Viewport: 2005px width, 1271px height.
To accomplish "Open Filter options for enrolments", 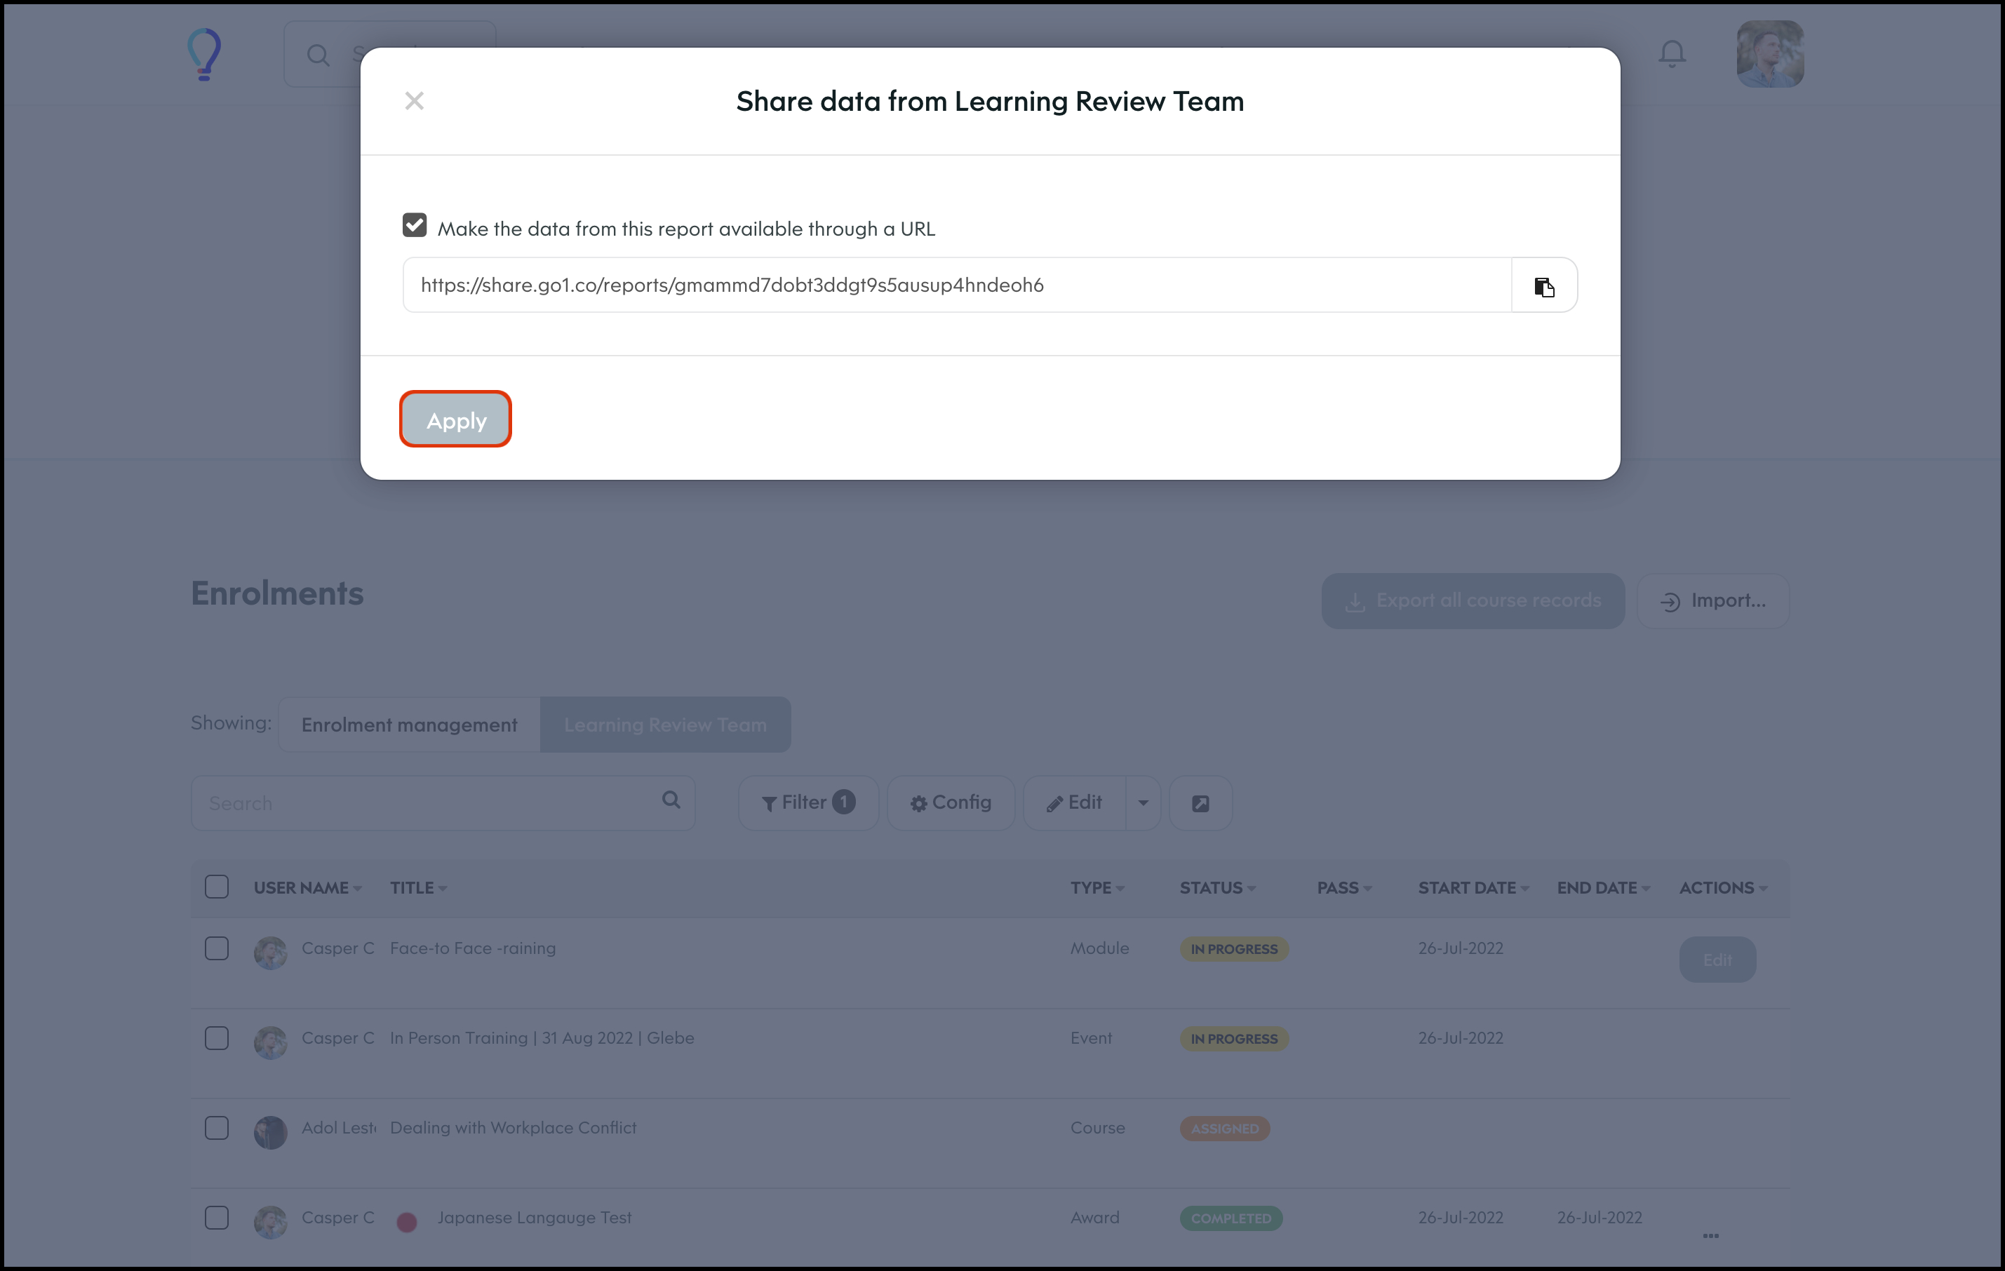I will (807, 802).
